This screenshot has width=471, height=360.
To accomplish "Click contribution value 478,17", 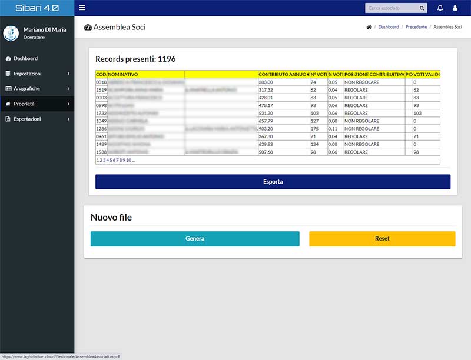I will tap(266, 106).
